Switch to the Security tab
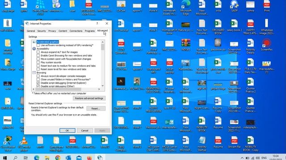This screenshot has width=286, height=160. (x=42, y=31)
